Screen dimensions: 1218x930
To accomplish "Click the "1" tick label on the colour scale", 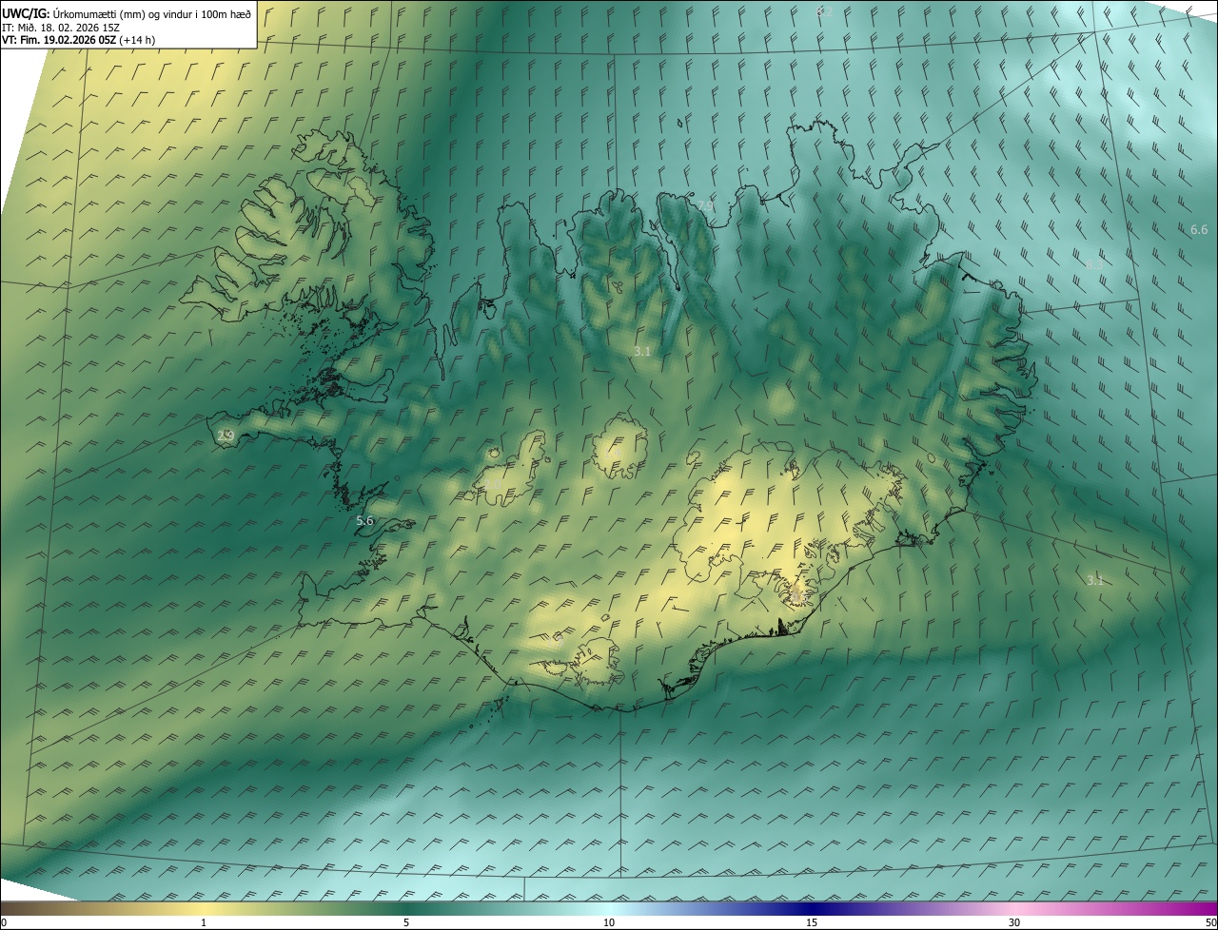I will [204, 922].
